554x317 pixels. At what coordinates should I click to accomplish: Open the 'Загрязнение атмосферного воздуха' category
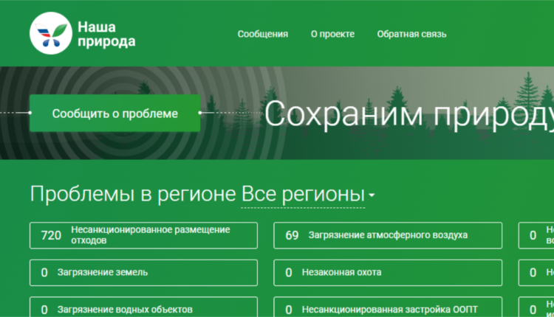tap(387, 235)
